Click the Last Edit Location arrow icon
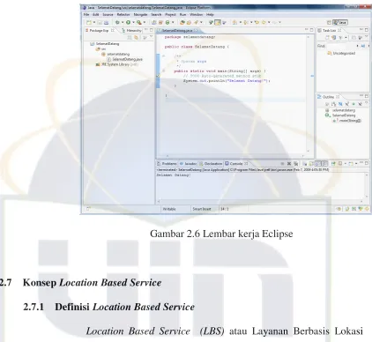This screenshot has height=342, width=372. pos(257,22)
